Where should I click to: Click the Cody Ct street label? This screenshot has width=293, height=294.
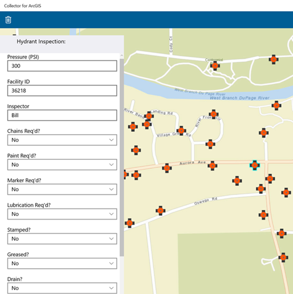pos(171,45)
